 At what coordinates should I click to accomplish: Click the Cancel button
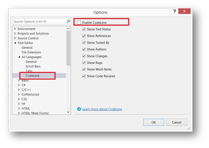[x=177, y=122]
